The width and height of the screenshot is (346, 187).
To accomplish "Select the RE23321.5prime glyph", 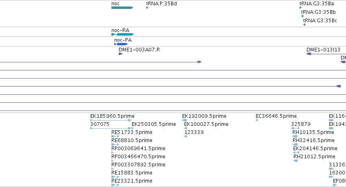I will [115, 185].
